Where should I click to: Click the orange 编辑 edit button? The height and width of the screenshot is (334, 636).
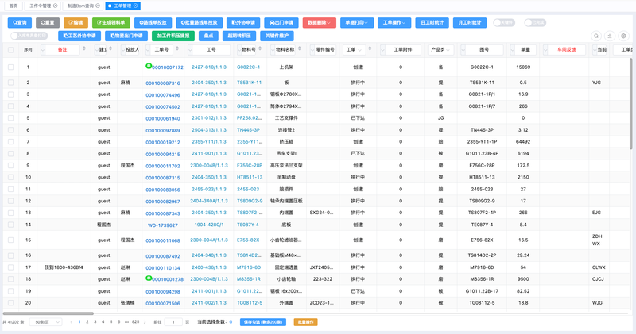point(76,23)
